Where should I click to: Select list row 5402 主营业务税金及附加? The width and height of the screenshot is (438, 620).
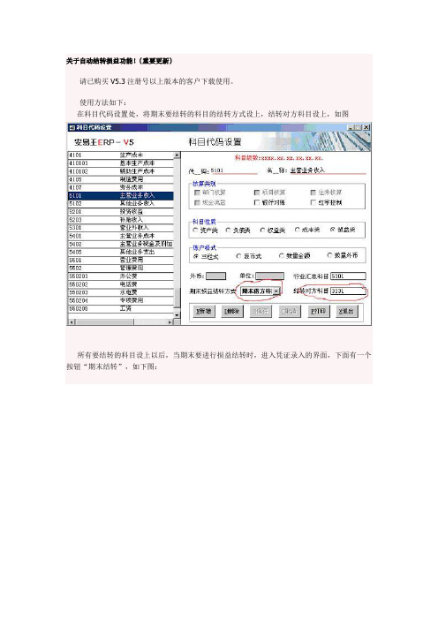click(x=121, y=245)
